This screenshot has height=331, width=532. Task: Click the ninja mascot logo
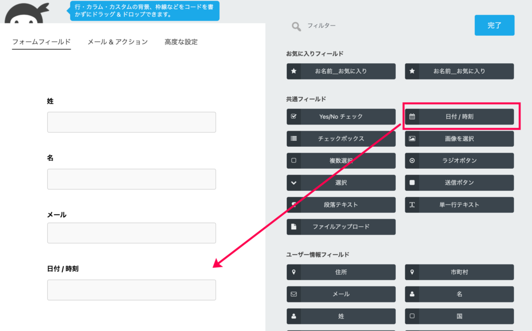[x=26, y=12]
